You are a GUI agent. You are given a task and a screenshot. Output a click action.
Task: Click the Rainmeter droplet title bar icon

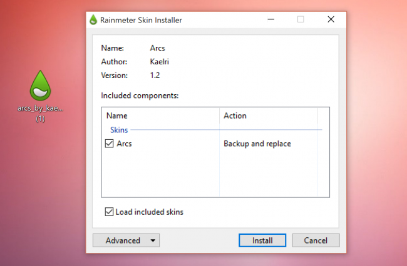pos(93,20)
